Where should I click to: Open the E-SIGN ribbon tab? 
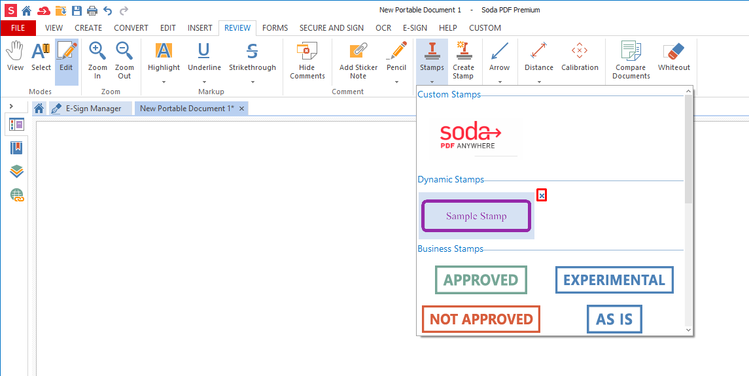(x=415, y=27)
